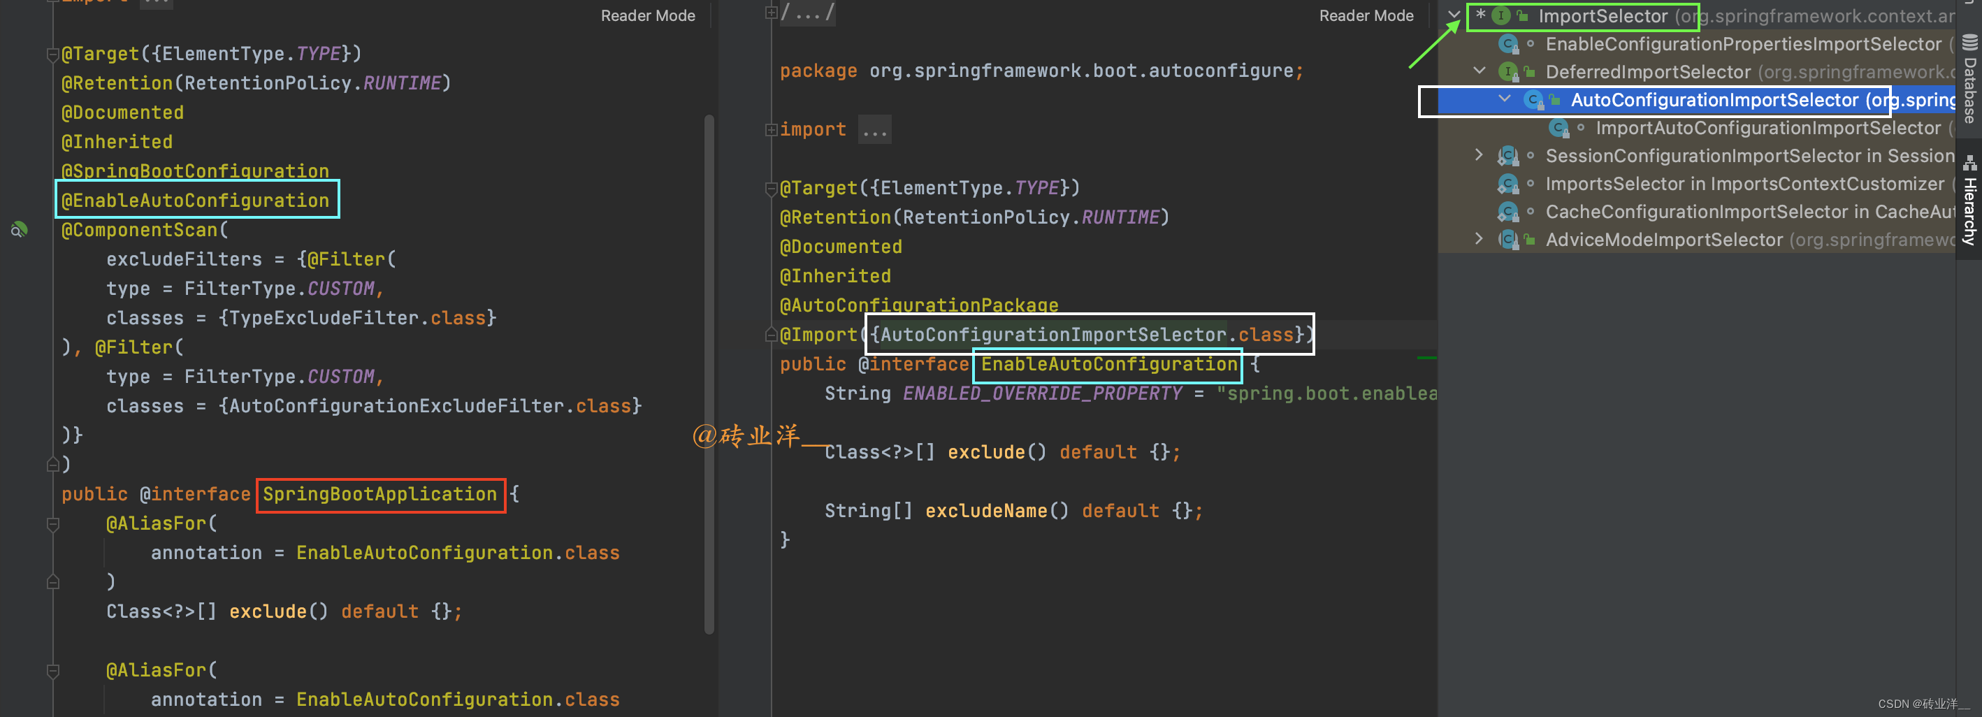Viewport: 1982px width, 717px height.
Task: Expand the SessionConfigurationImportSelector node
Action: click(1478, 154)
